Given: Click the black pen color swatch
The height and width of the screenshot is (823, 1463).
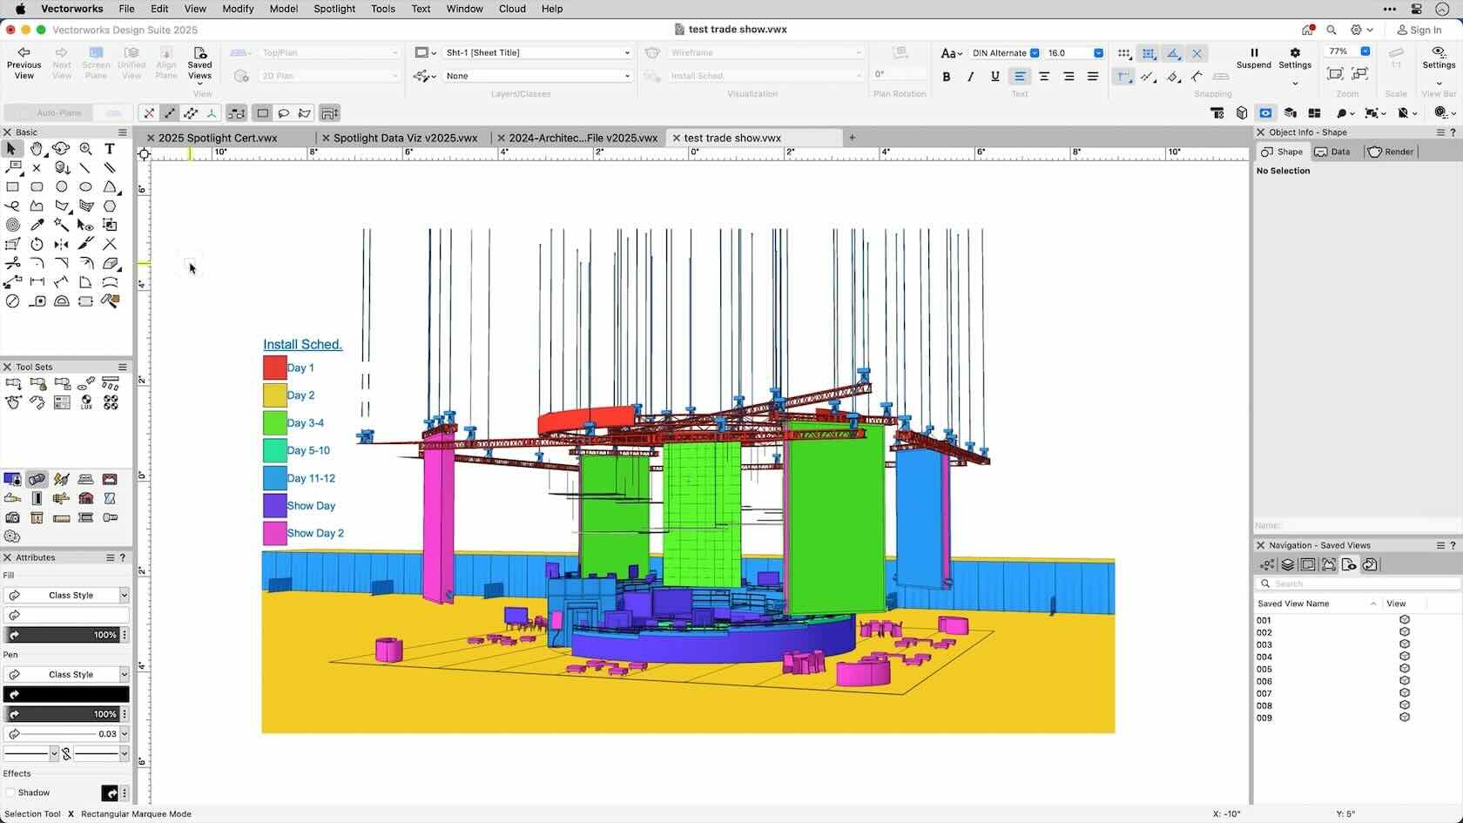Looking at the screenshot, I should coord(66,694).
